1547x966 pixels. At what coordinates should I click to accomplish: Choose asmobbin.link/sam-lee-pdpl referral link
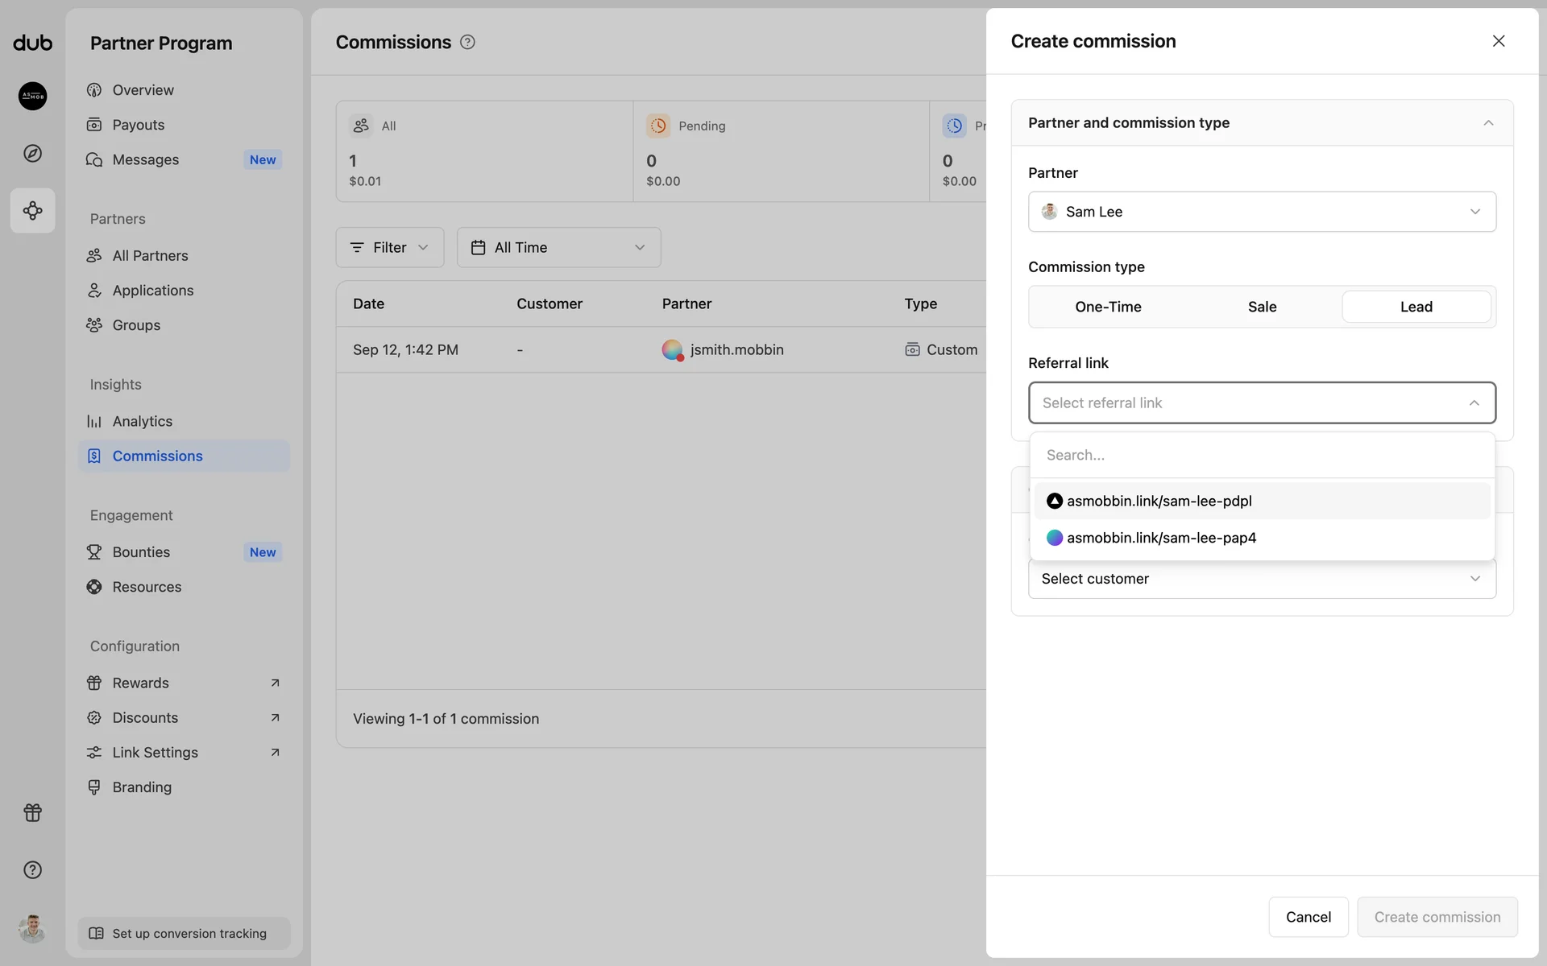[1159, 501]
